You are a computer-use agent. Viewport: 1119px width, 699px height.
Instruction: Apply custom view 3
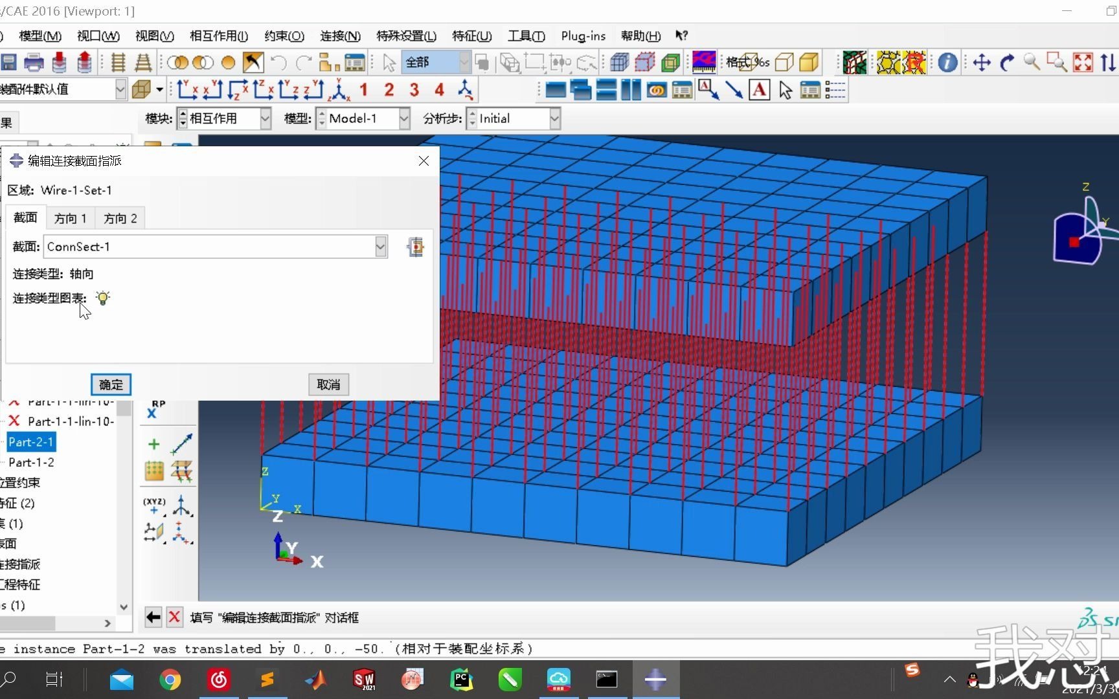(414, 89)
